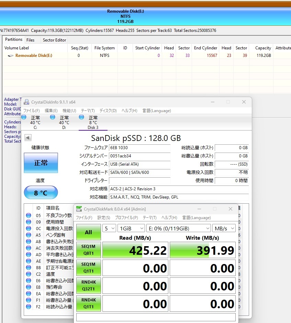Open the test count dropdown showing 5
Image resolution: width=291 pixels, height=323 pixels.
(x=109, y=228)
